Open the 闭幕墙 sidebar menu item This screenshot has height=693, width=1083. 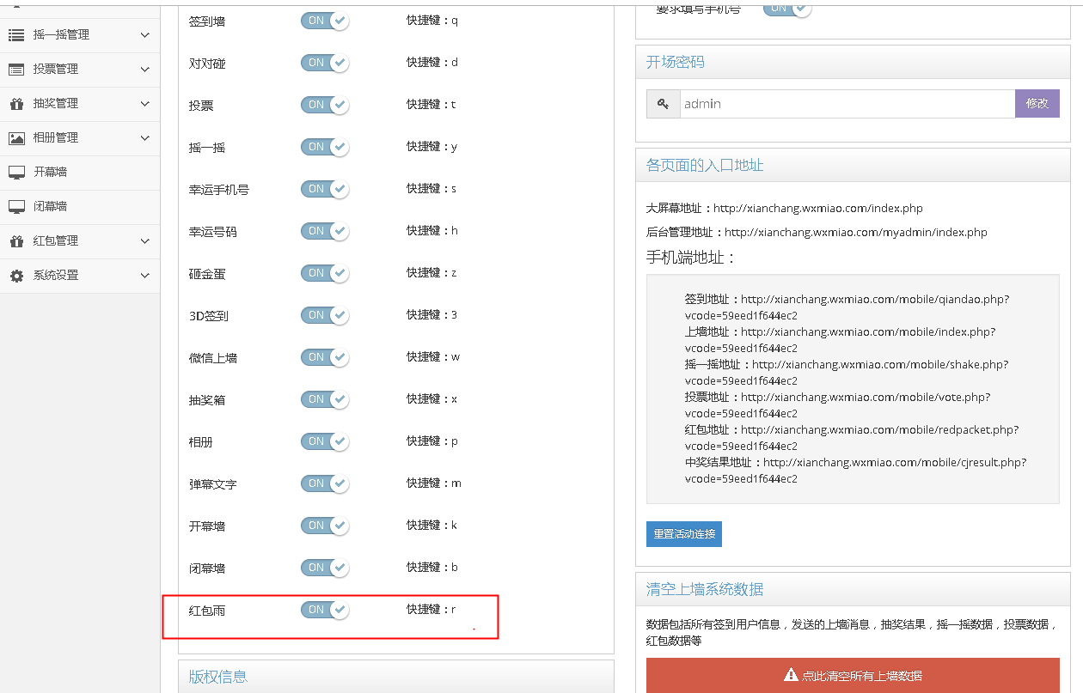[x=50, y=207]
